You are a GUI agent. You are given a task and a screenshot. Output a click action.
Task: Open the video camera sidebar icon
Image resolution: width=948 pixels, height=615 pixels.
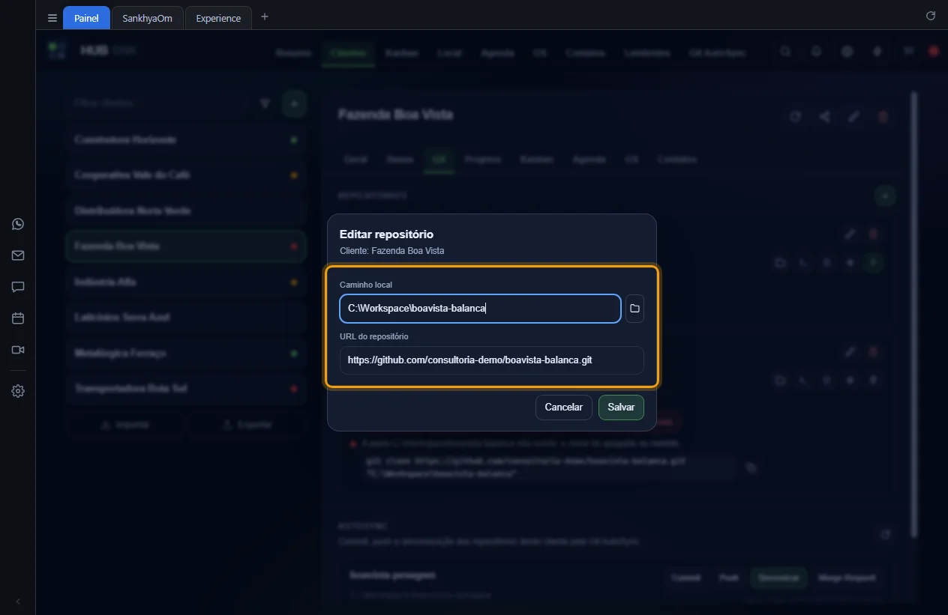18,350
